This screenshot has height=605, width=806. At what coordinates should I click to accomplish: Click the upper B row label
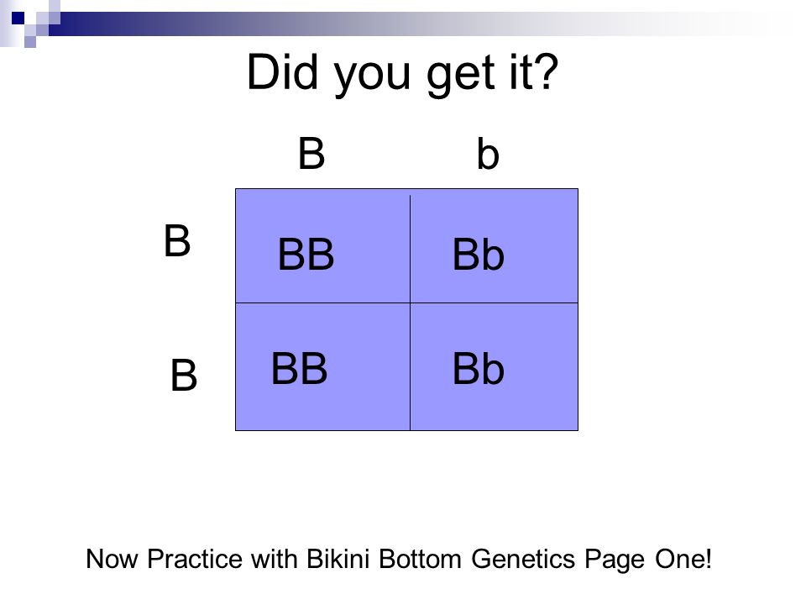coord(177,240)
